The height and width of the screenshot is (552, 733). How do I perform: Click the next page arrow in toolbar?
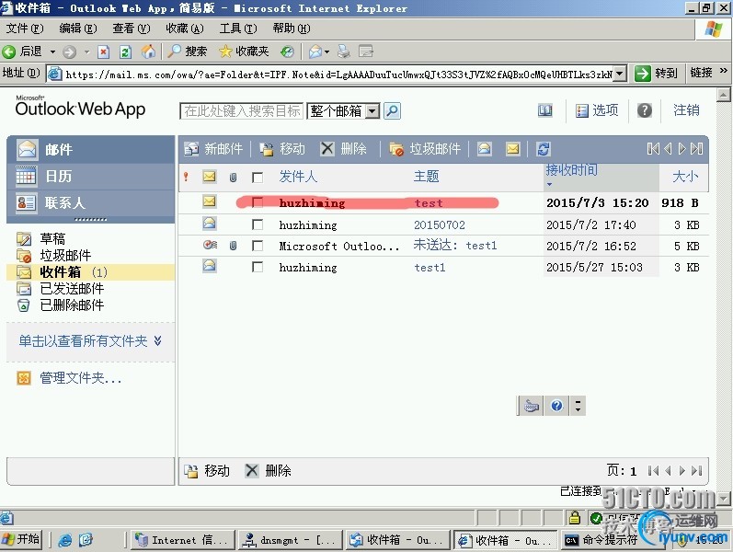pyautogui.click(x=682, y=149)
